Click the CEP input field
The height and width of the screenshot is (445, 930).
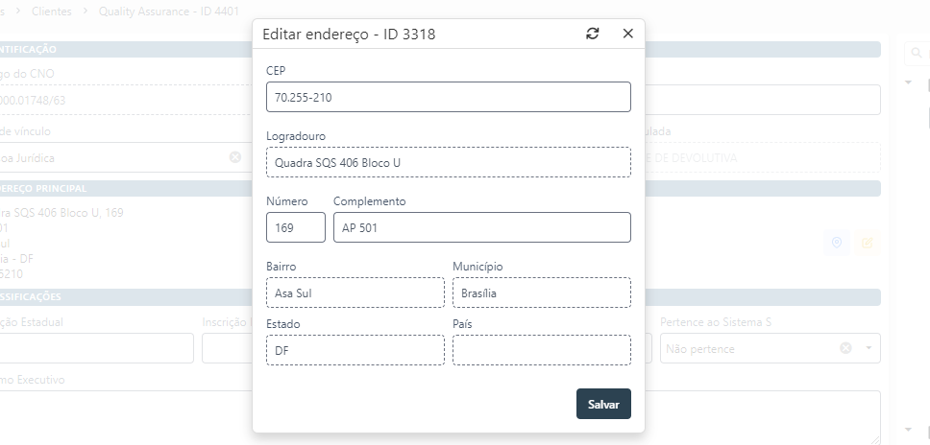(448, 97)
